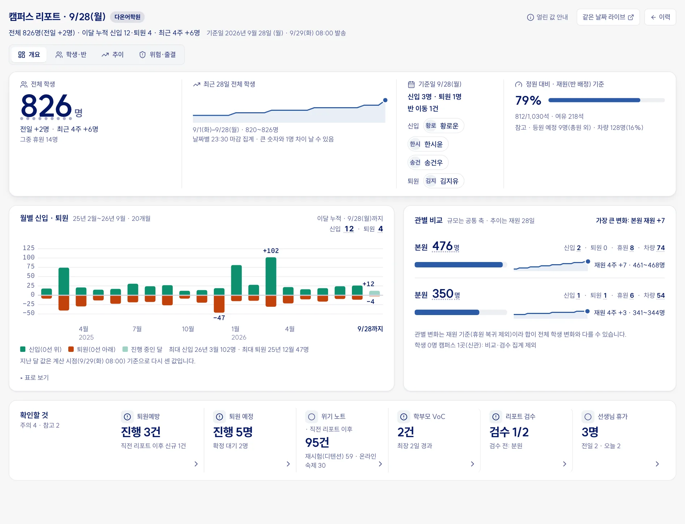Open 같은 날짜 라이브 external link button

608,17
